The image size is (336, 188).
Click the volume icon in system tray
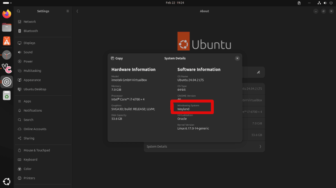(325, 3)
